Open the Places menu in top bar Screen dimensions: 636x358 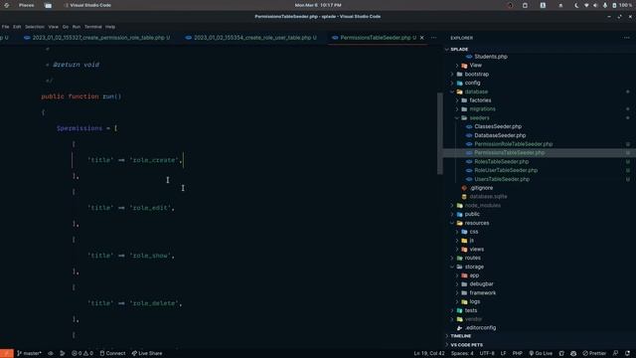[x=27, y=5]
